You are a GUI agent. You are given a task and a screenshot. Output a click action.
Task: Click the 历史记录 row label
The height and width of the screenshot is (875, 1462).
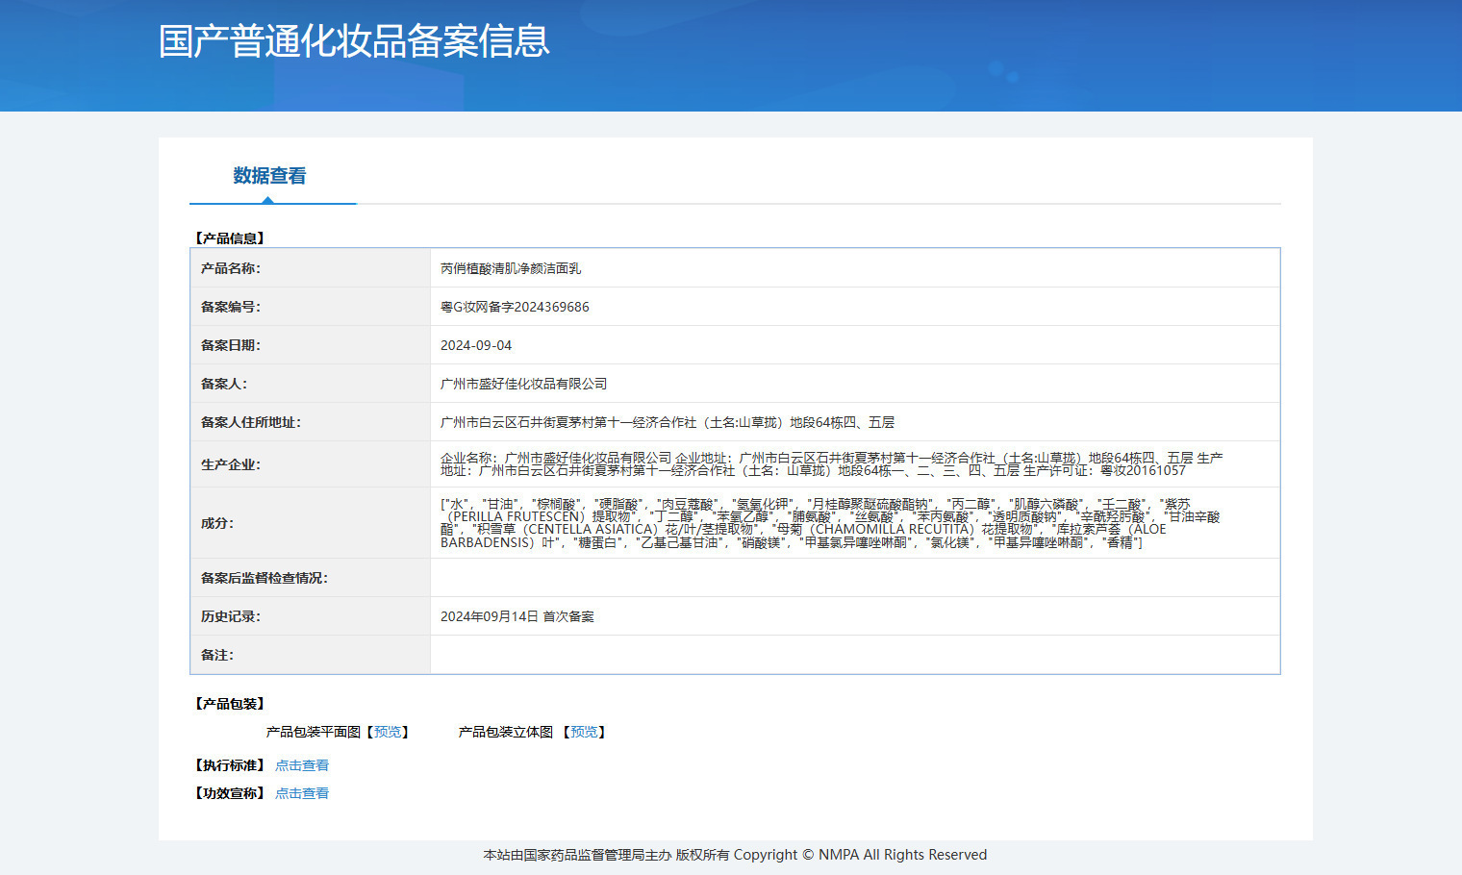click(x=231, y=616)
